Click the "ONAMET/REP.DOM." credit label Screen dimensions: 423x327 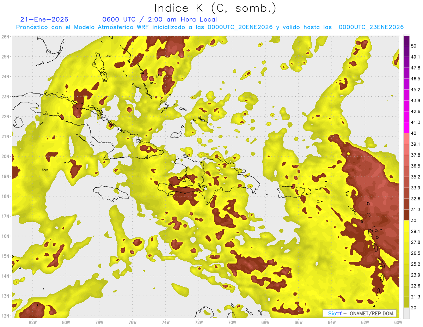pyautogui.click(x=372, y=313)
